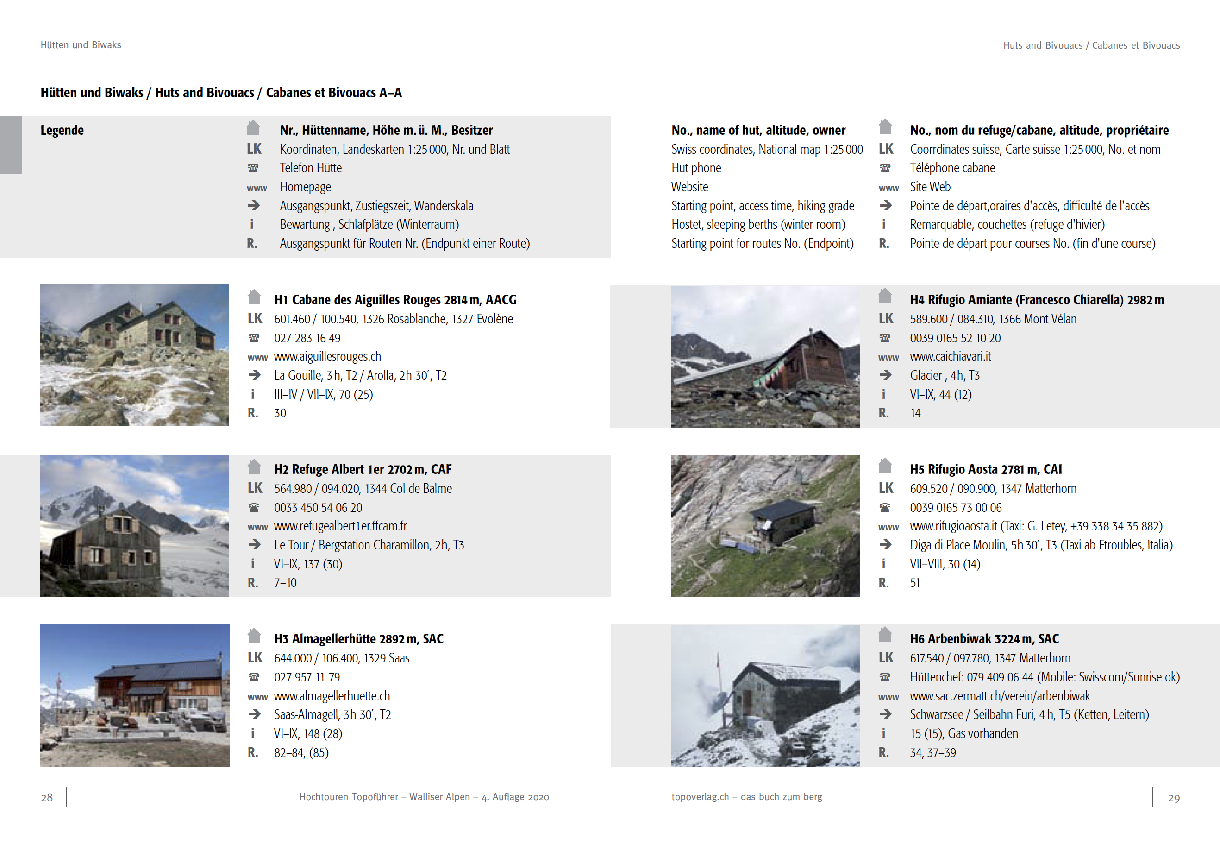Click the route numbers 82–84, (85)

click(301, 752)
